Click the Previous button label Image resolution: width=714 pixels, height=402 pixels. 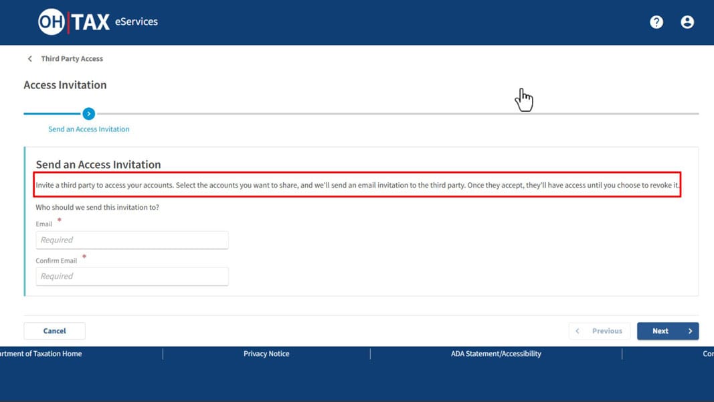pyautogui.click(x=607, y=331)
